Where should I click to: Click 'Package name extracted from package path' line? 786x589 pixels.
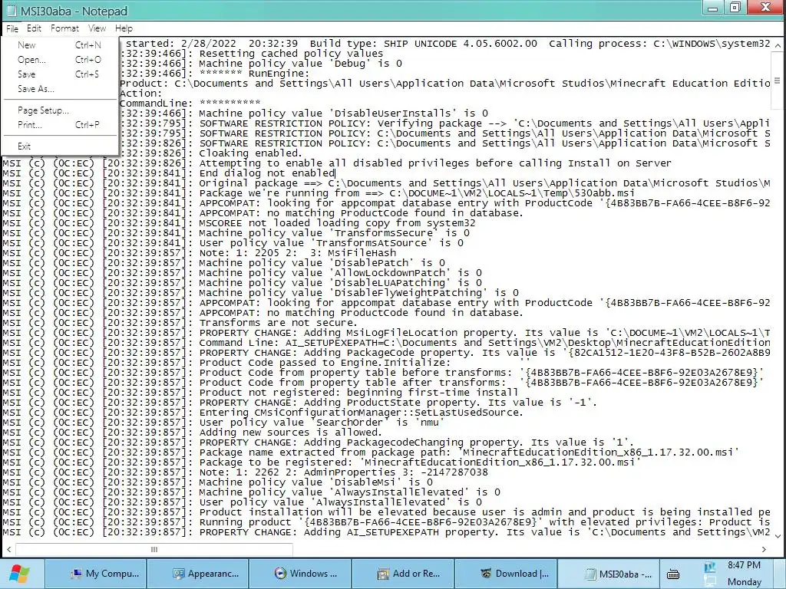[469, 452]
